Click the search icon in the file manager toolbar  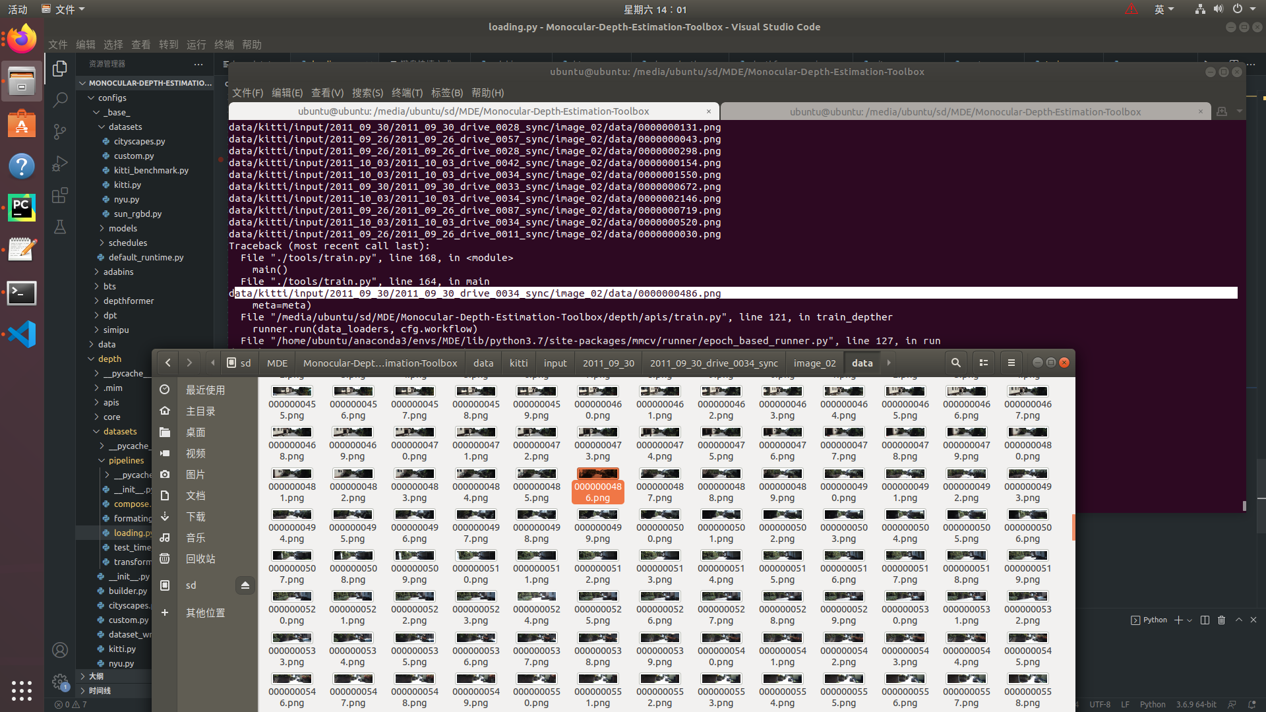(x=956, y=362)
